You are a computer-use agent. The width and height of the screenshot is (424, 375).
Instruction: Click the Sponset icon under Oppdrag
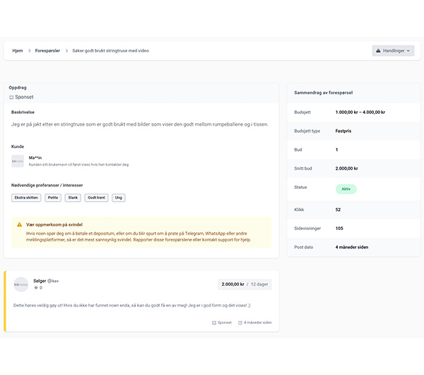coord(11,97)
